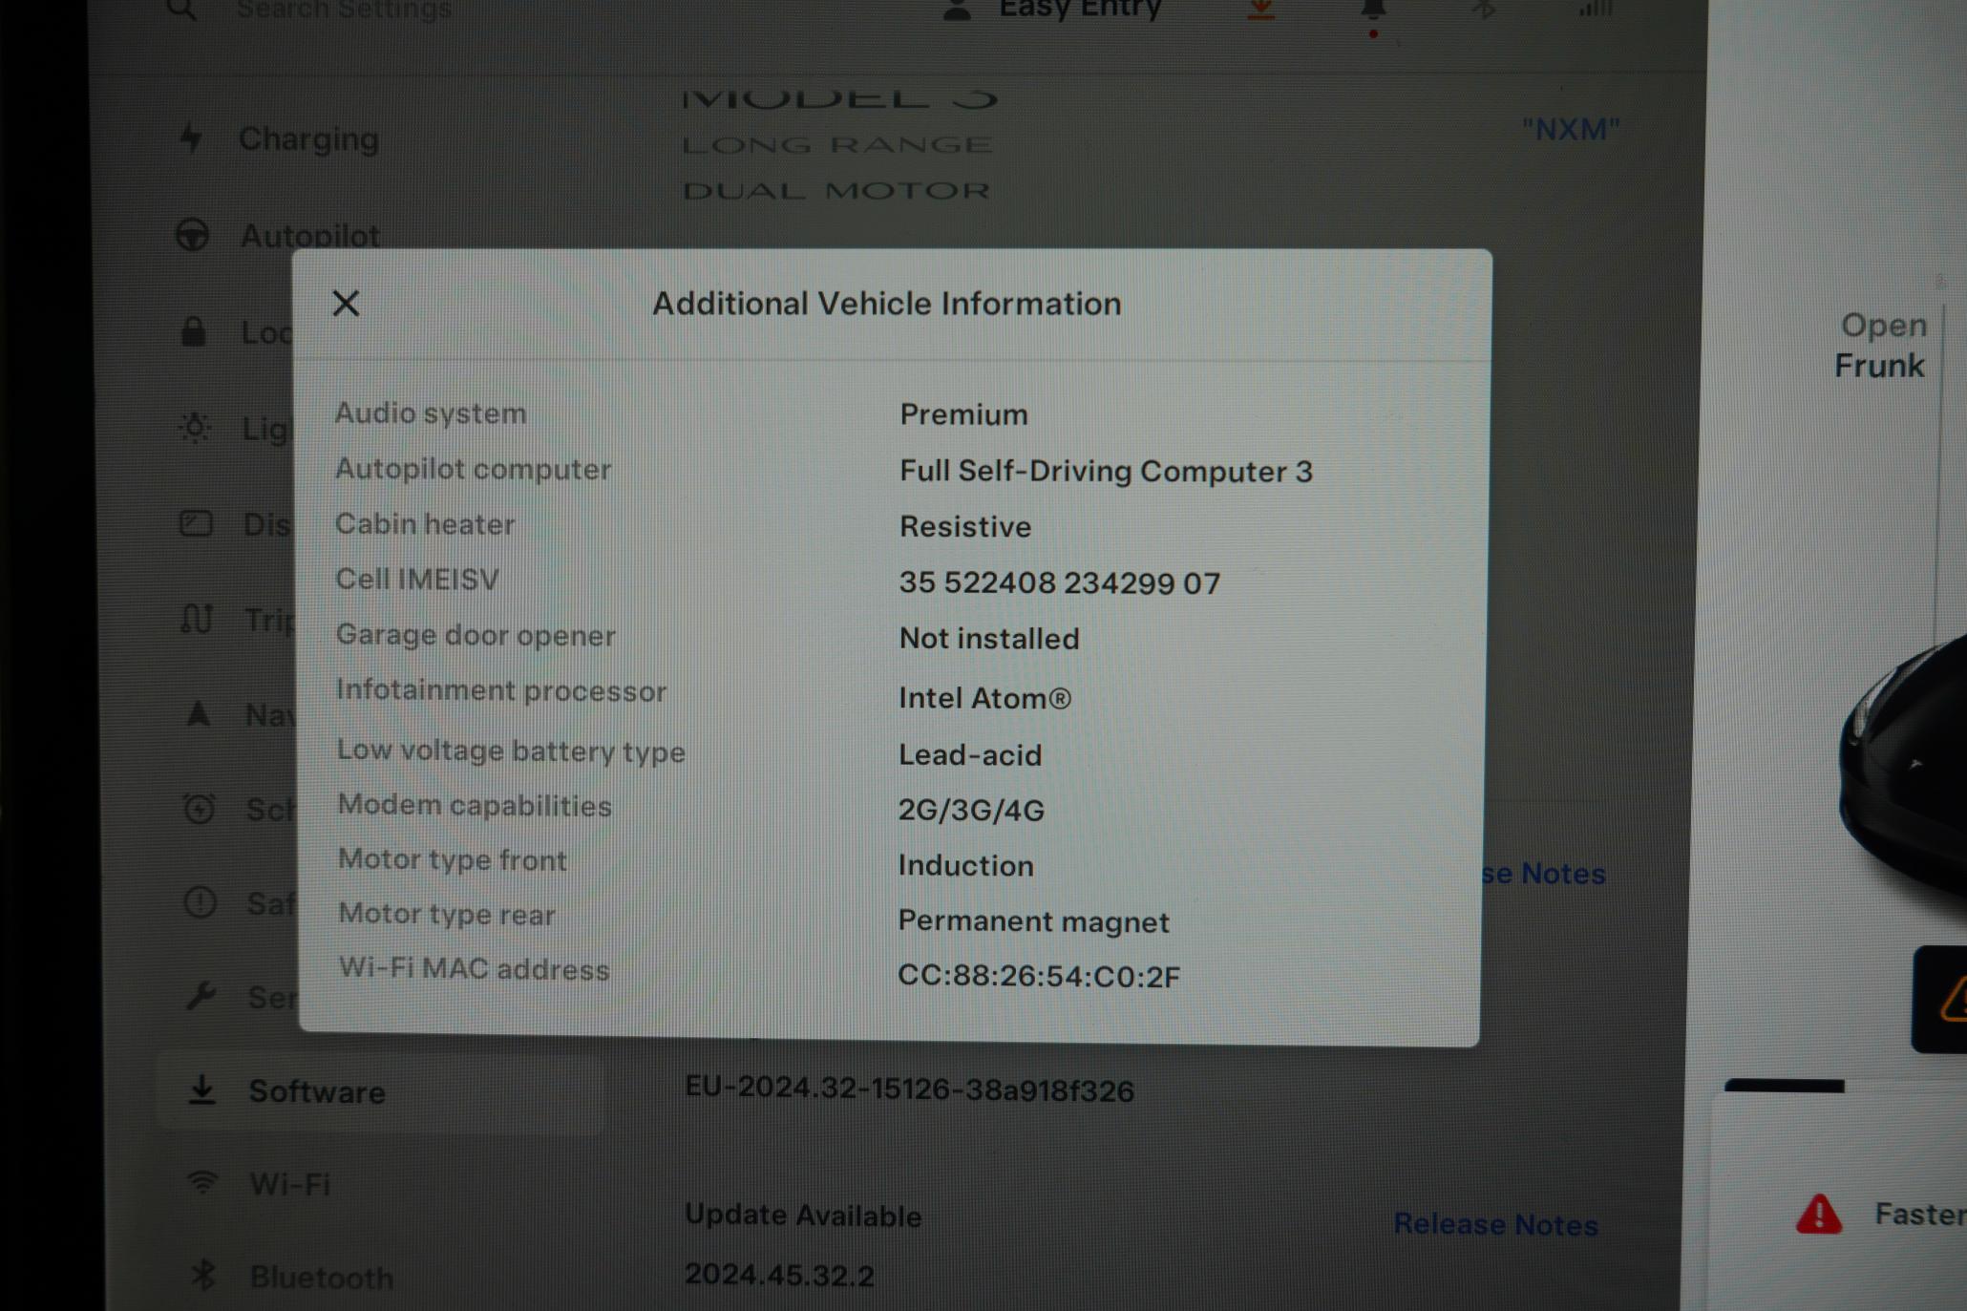
Task: Open Release Notes for the available update
Action: click(1495, 1224)
